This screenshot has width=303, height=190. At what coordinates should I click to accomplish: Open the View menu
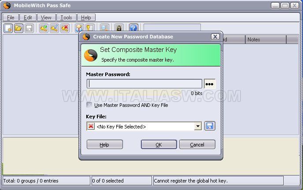46,18
